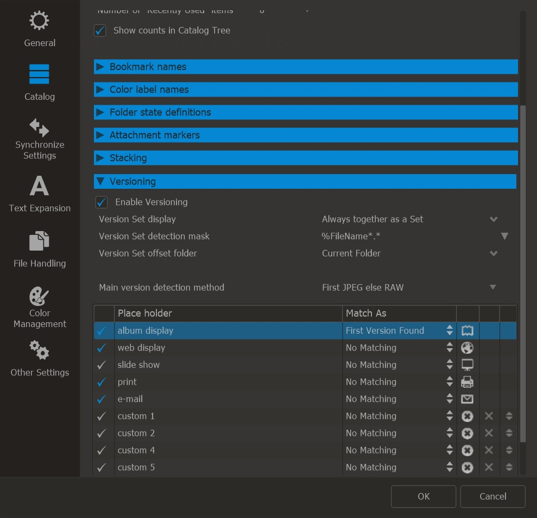Delete custom 4 placeholder with X
Viewport: 537px width, 518px height.
[x=489, y=450]
